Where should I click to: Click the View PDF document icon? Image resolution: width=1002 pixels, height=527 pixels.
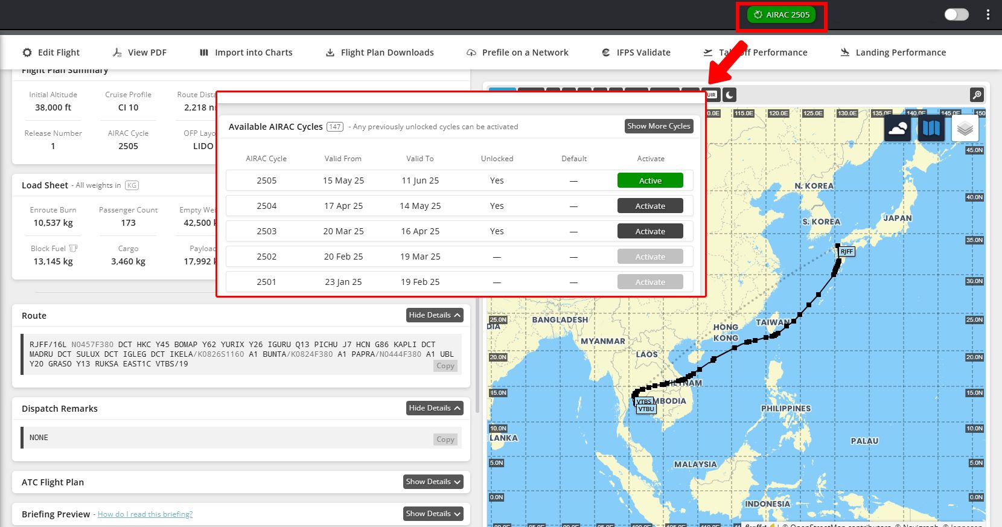pos(117,53)
